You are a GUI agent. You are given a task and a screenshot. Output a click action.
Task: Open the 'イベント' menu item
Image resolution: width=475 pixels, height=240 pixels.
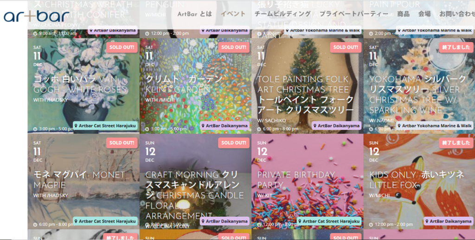[x=233, y=14]
